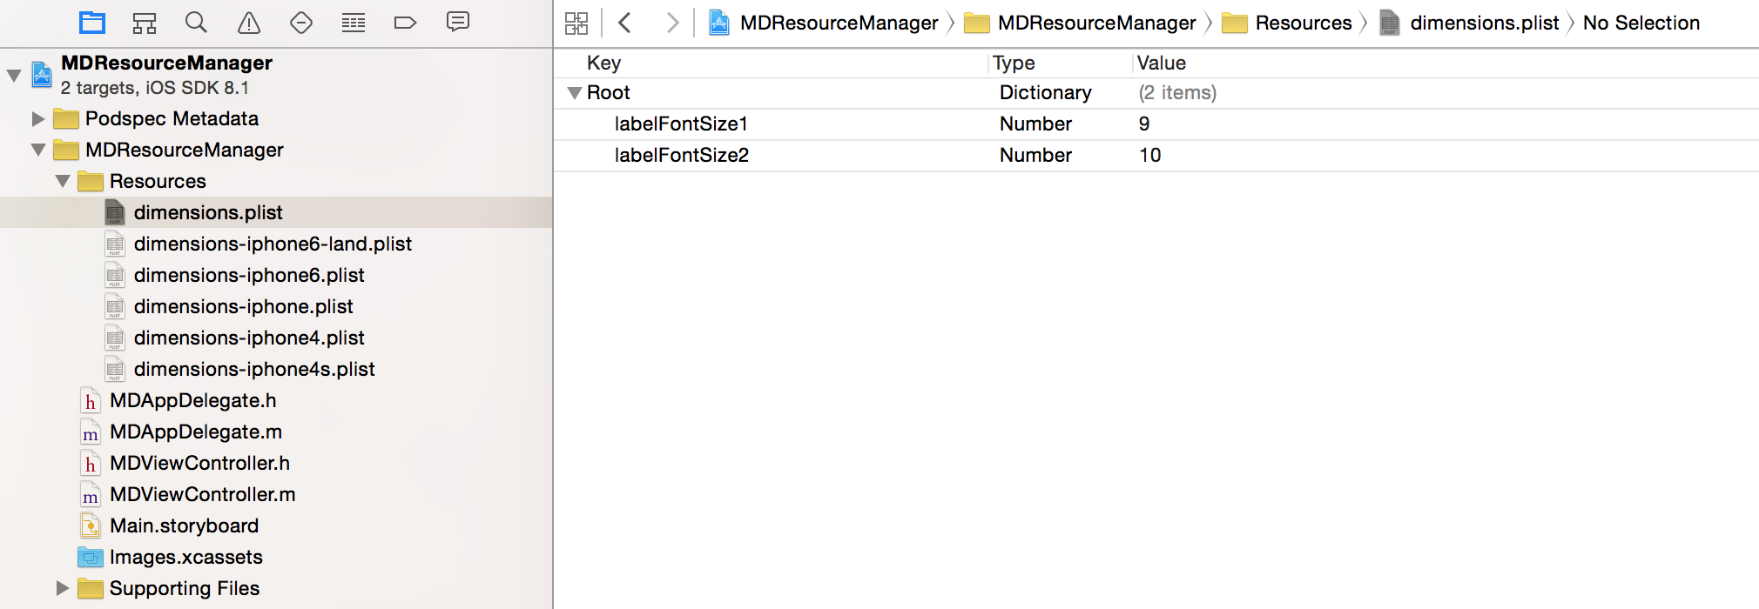Open the Find navigator magnifier icon
This screenshot has width=1759, height=609.
tap(197, 23)
